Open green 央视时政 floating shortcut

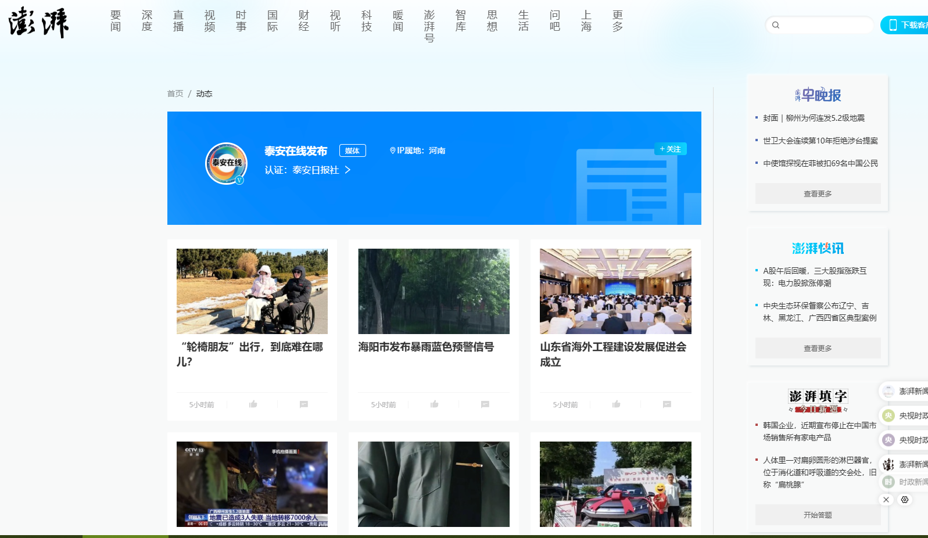click(x=905, y=415)
